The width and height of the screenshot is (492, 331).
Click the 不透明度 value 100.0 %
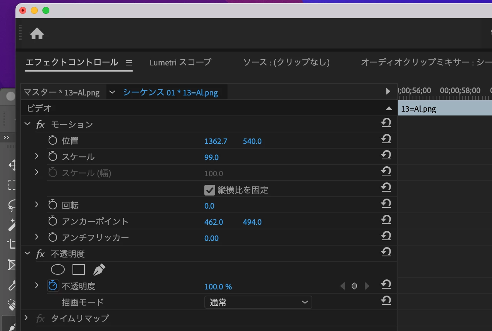218,287
